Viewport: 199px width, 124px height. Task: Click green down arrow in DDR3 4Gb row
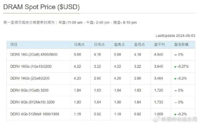(x=175, y=114)
